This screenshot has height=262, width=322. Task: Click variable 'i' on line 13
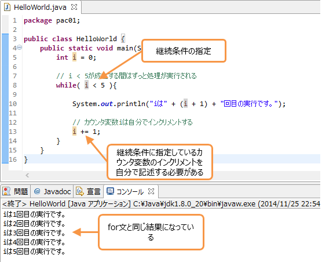pyautogui.click(x=74, y=132)
